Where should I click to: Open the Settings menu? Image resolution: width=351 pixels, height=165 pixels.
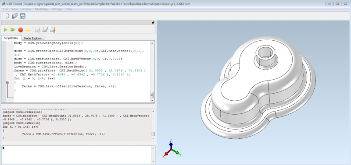click(x=57, y=9)
